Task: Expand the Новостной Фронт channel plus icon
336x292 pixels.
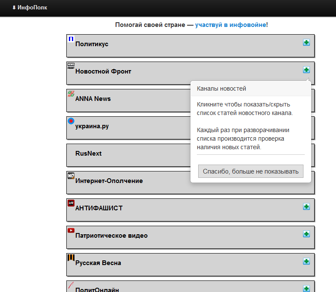Action: click(306, 70)
